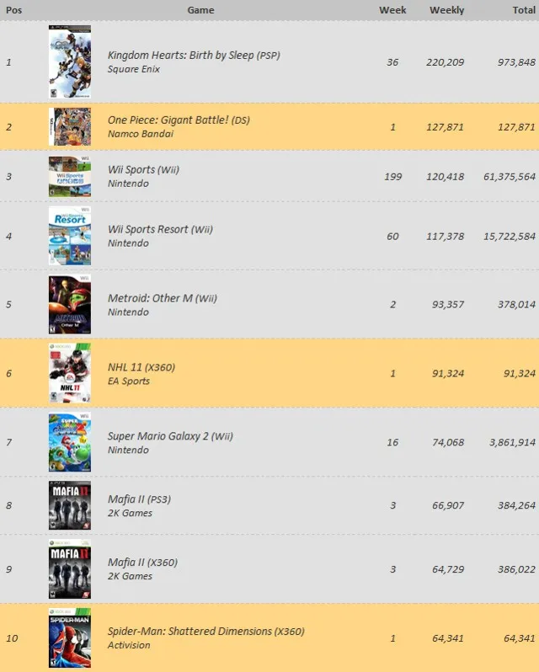Screen dimensions: 539x672
Task: Click the Game column header
Action: pos(200,10)
